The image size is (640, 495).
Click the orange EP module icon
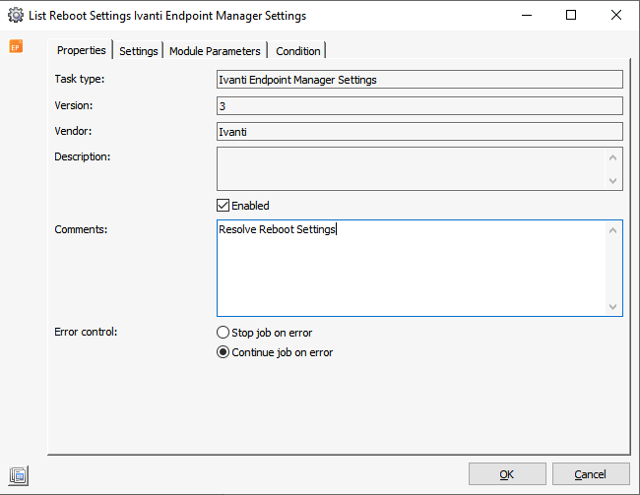[16, 46]
